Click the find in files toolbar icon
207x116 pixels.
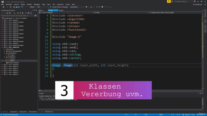click(x=86, y=7)
